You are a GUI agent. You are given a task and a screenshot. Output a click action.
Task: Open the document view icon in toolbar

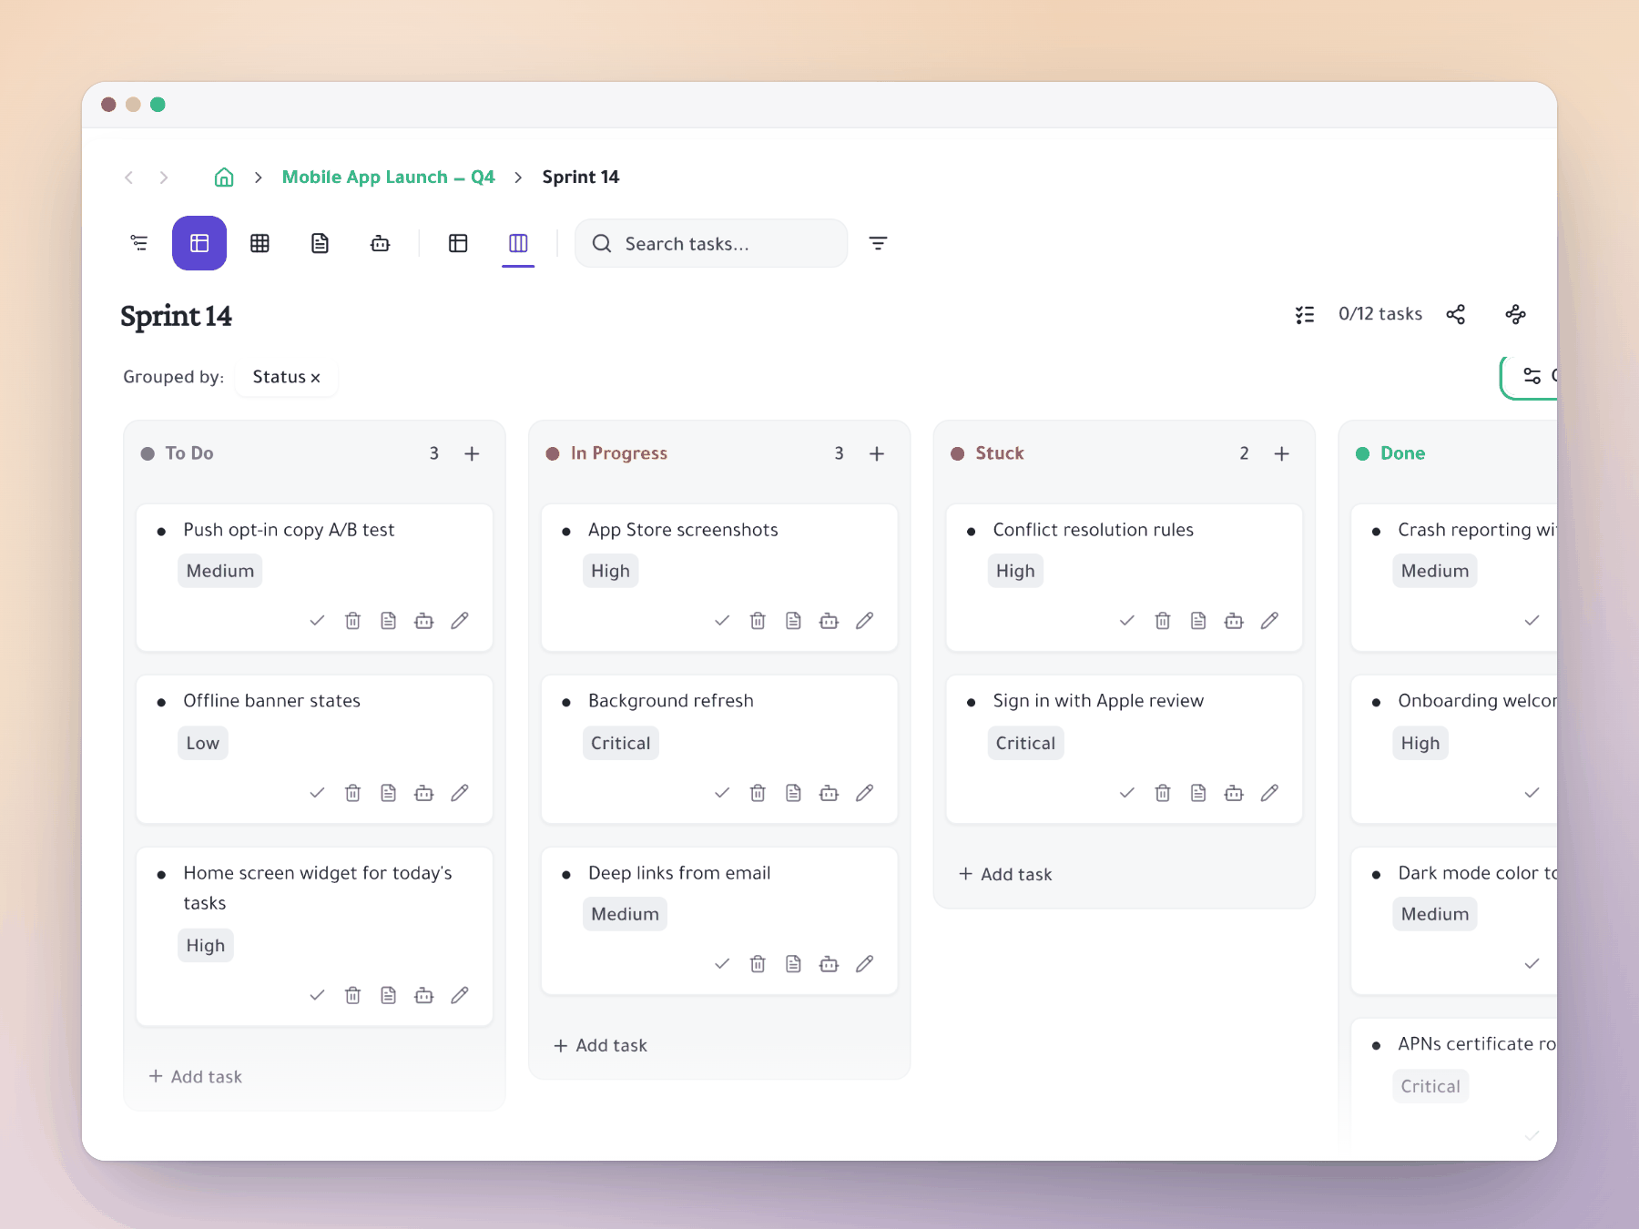(x=320, y=243)
